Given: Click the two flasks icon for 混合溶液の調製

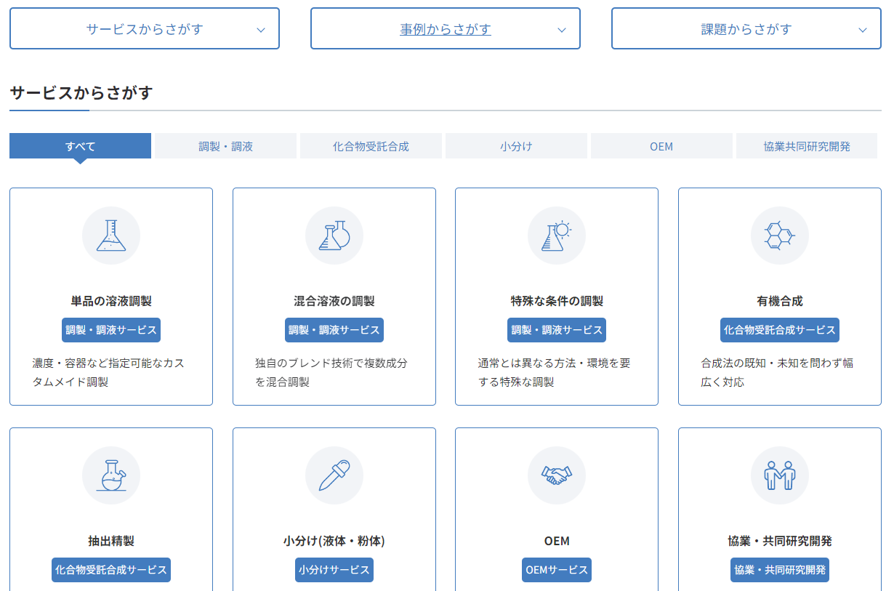Looking at the screenshot, I should pyautogui.click(x=334, y=236).
